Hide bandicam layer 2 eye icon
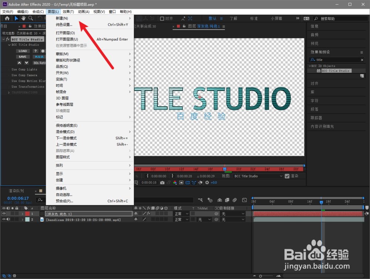The image size is (370, 279). point(4,219)
